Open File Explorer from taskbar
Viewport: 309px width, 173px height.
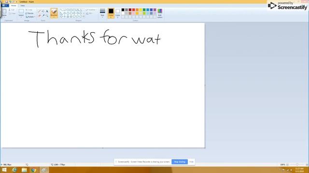click(x=24, y=170)
